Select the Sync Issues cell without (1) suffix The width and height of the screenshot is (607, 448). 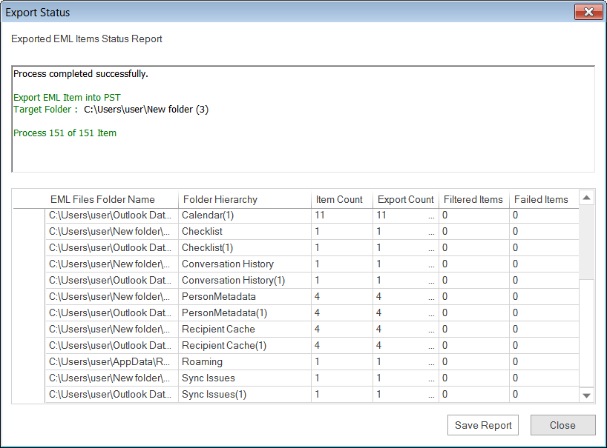click(245, 378)
